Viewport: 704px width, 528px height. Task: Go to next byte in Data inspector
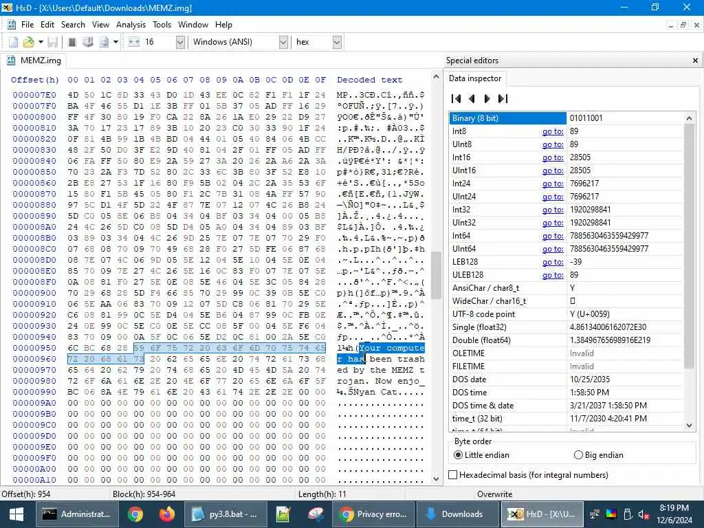coord(487,98)
